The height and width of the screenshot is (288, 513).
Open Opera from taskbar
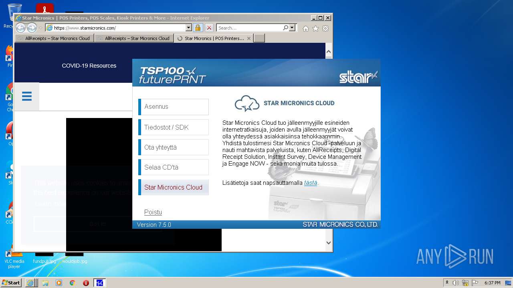(86, 283)
